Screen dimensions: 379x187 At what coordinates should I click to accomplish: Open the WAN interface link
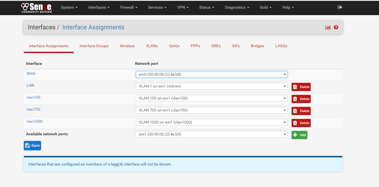(x=31, y=74)
